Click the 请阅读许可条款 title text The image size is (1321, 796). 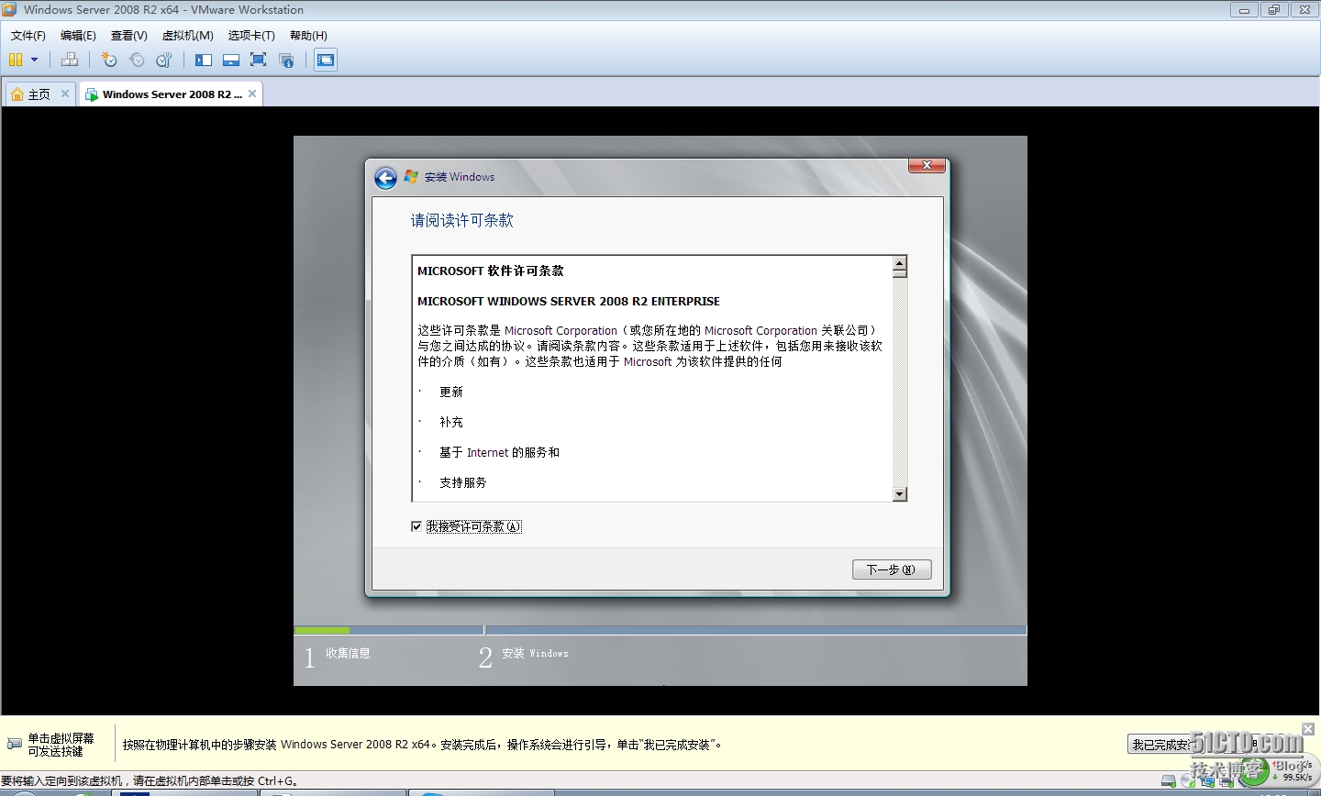pyautogui.click(x=462, y=220)
